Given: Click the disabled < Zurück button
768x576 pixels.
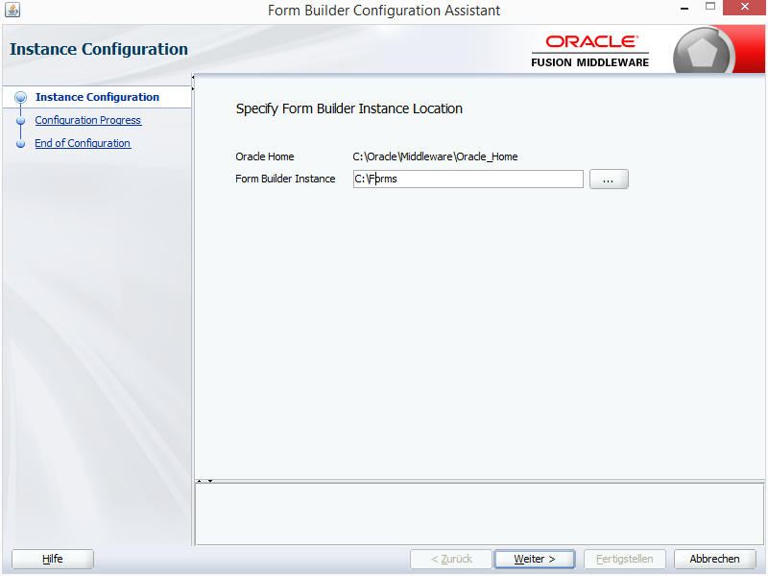Looking at the screenshot, I should click(x=451, y=559).
